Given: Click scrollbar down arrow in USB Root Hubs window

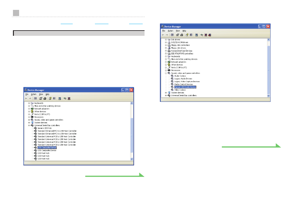Looking at the screenshot, I should [132, 159].
